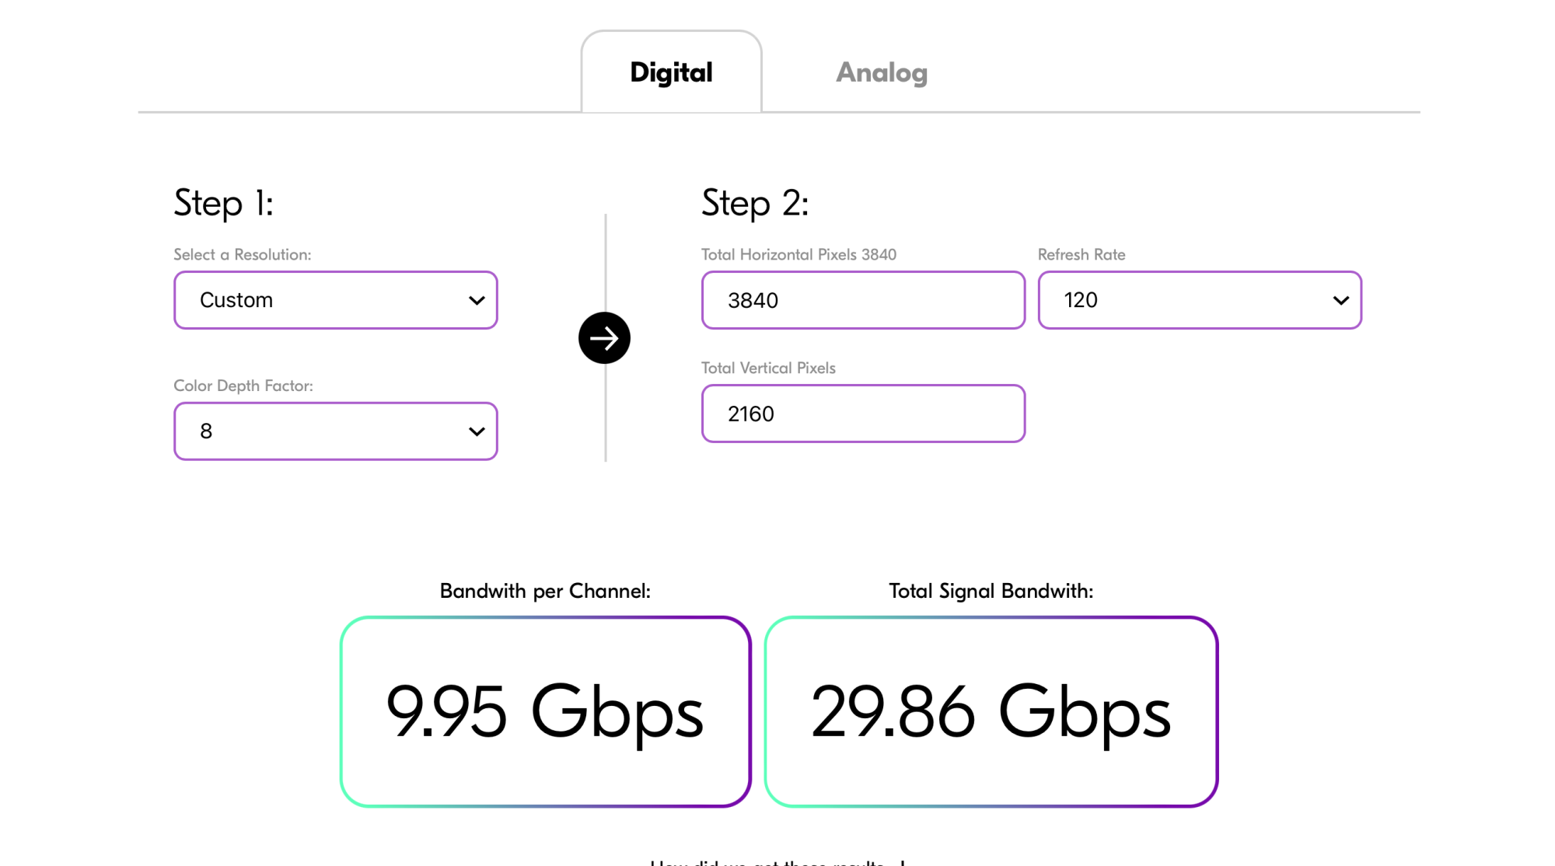
Task: Open the Refresh Rate dropdown
Action: point(1199,300)
